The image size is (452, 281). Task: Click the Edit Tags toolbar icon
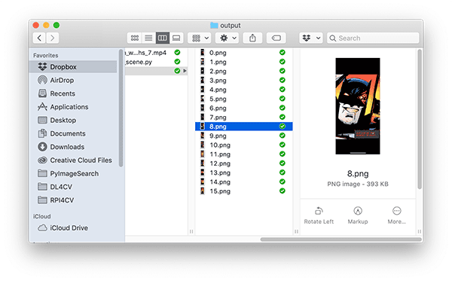(276, 38)
